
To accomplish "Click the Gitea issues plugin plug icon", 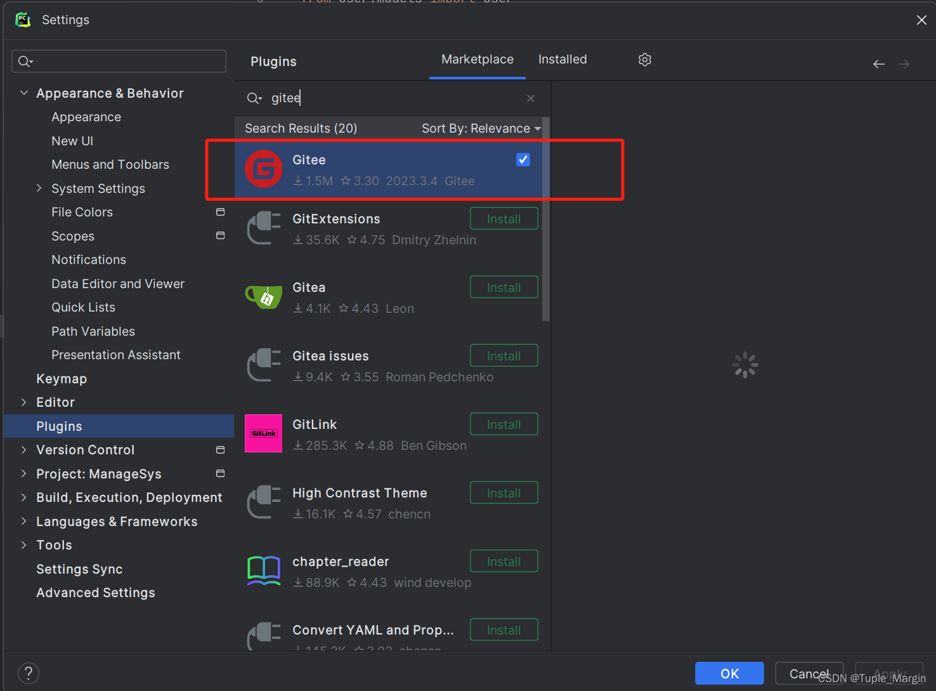I will (x=264, y=365).
